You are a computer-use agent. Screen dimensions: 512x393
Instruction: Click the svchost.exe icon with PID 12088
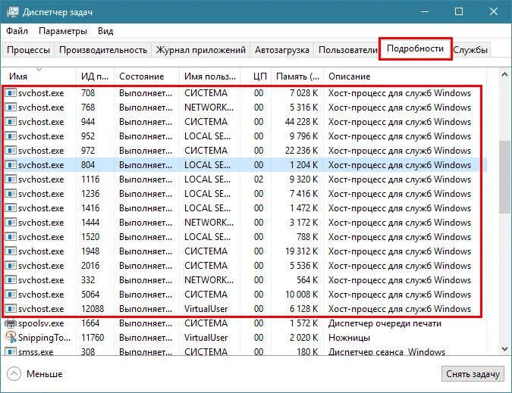(11, 309)
